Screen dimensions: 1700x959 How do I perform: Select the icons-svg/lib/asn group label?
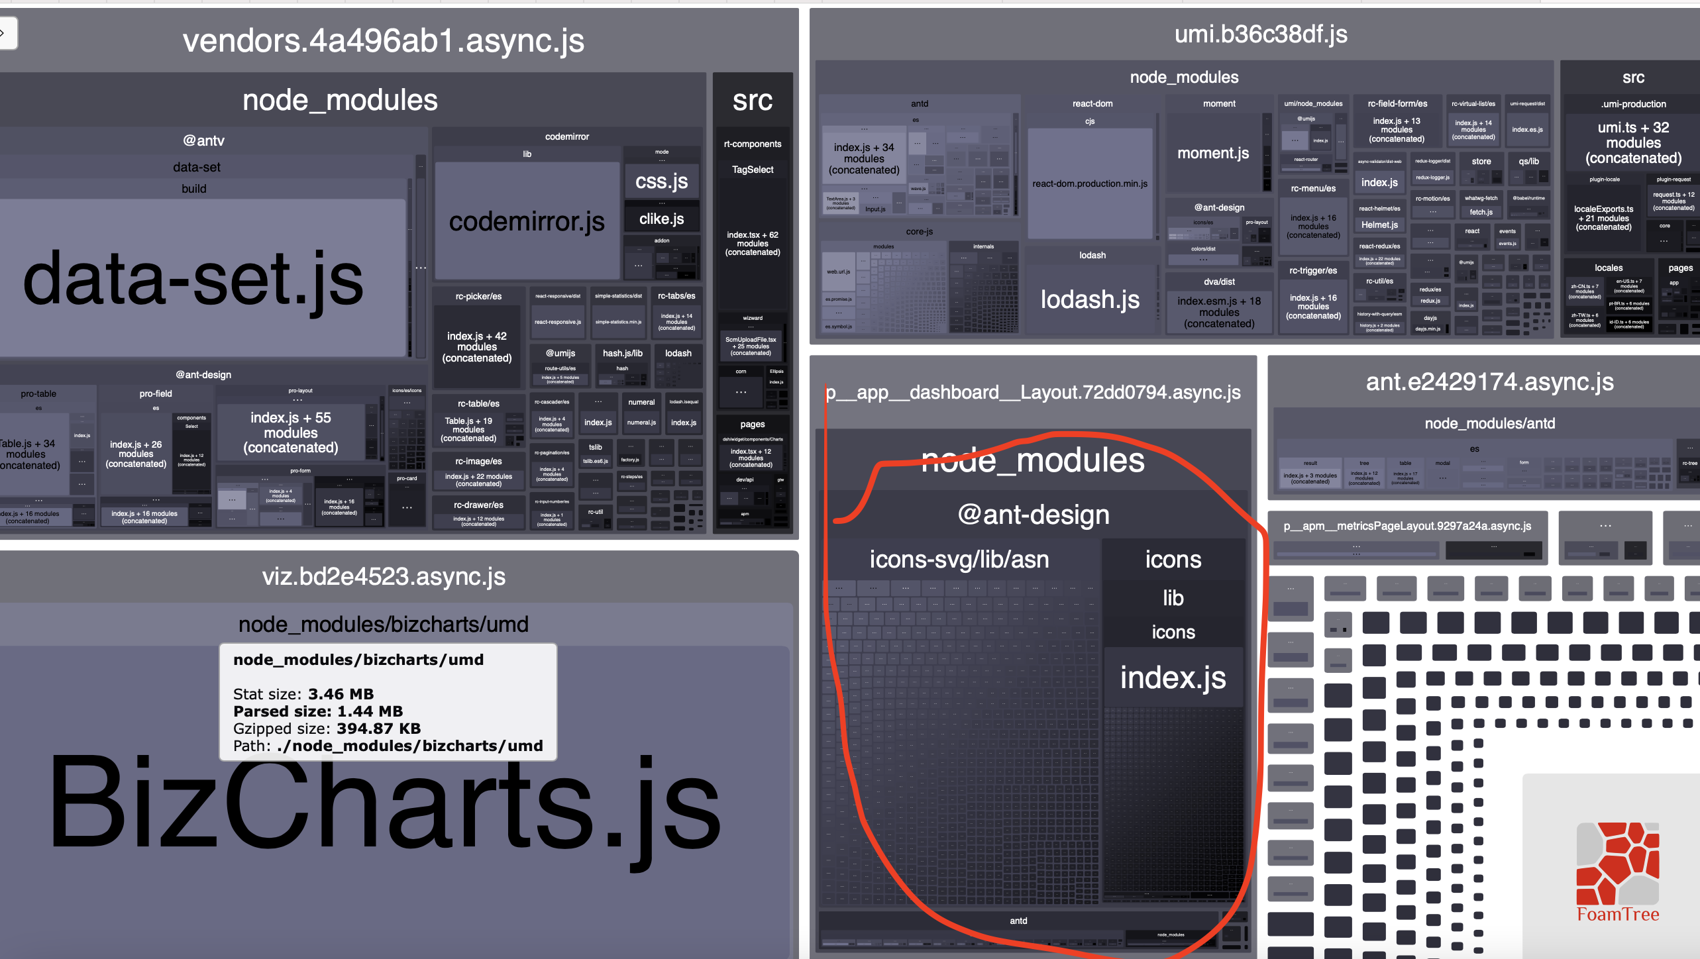click(x=959, y=560)
